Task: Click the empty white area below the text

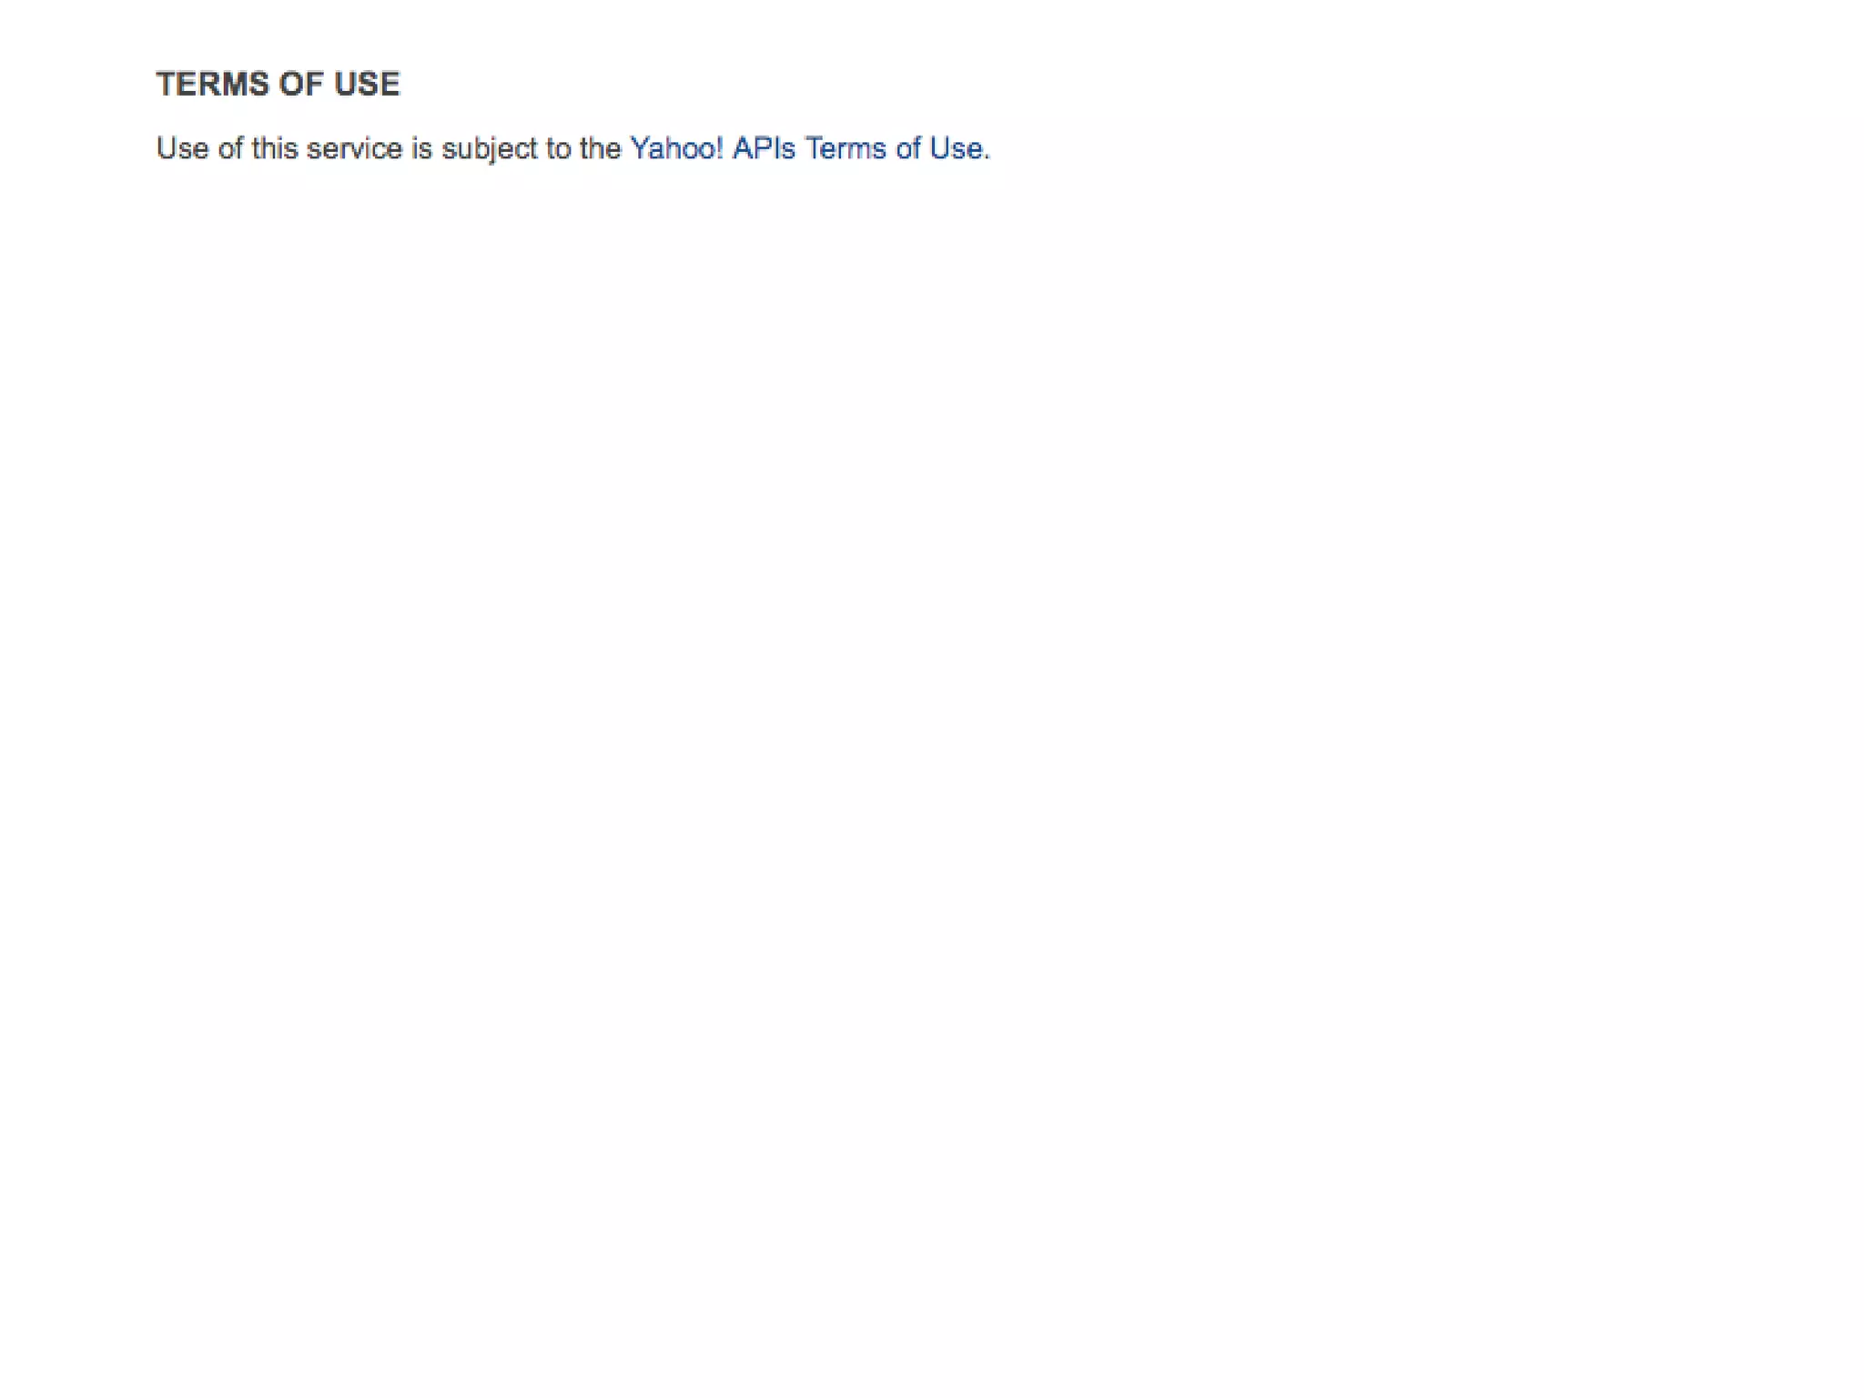Action: [x=932, y=728]
